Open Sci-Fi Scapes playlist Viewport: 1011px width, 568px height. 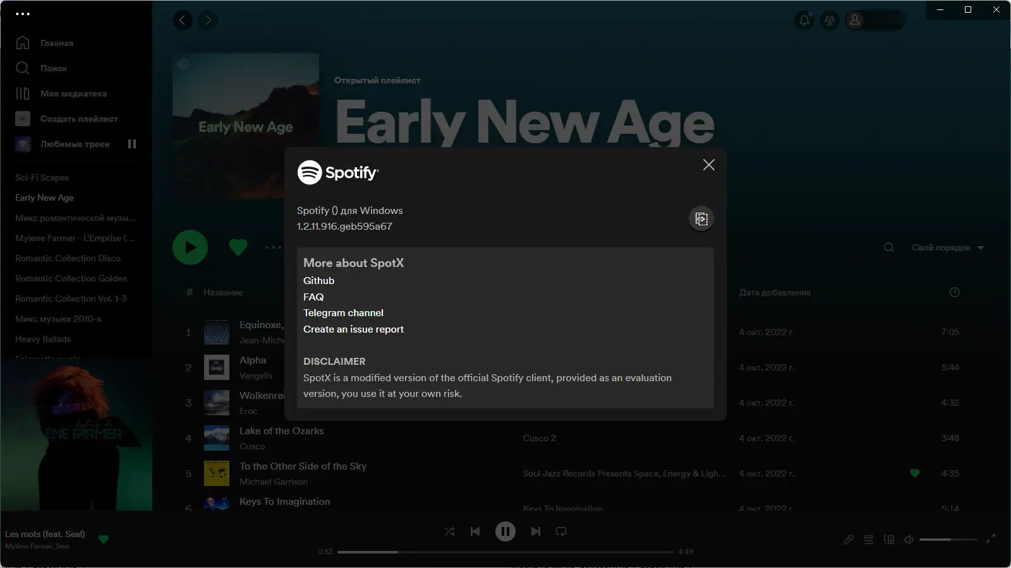coord(42,177)
